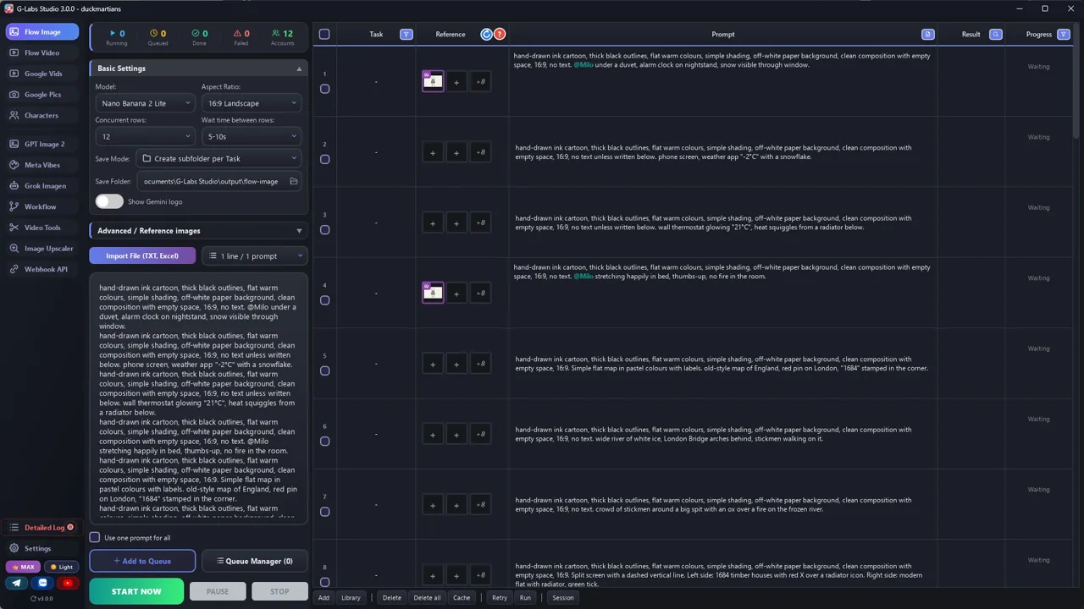Open the Aspect Ratio dropdown
The width and height of the screenshot is (1084, 609).
point(252,103)
